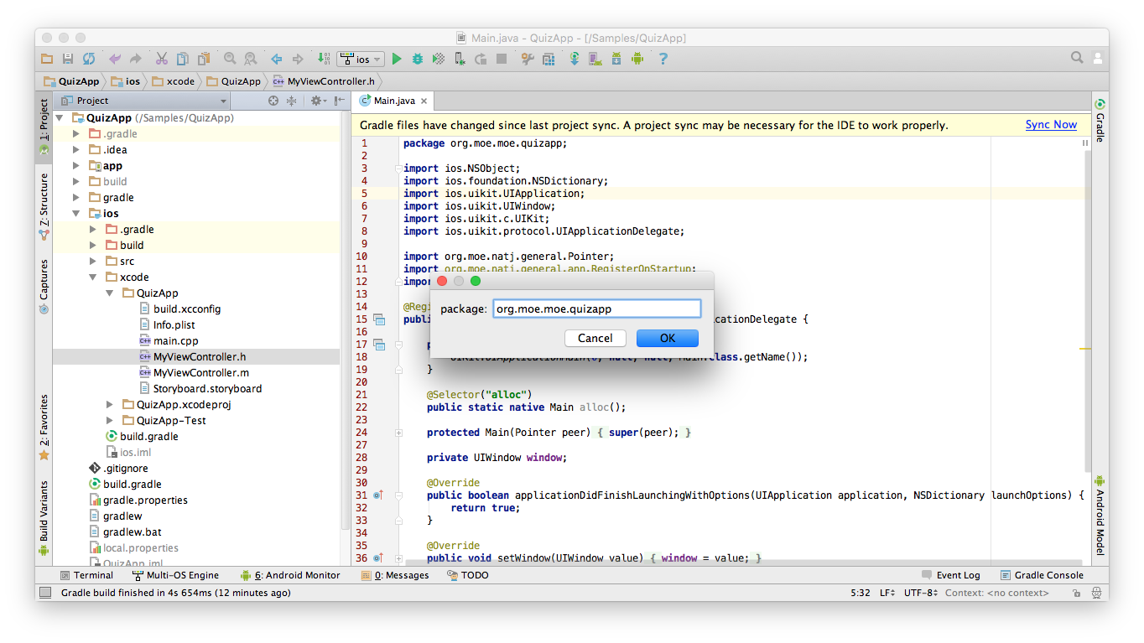
Task: Click the Undo arrow icon
Action: [115, 59]
